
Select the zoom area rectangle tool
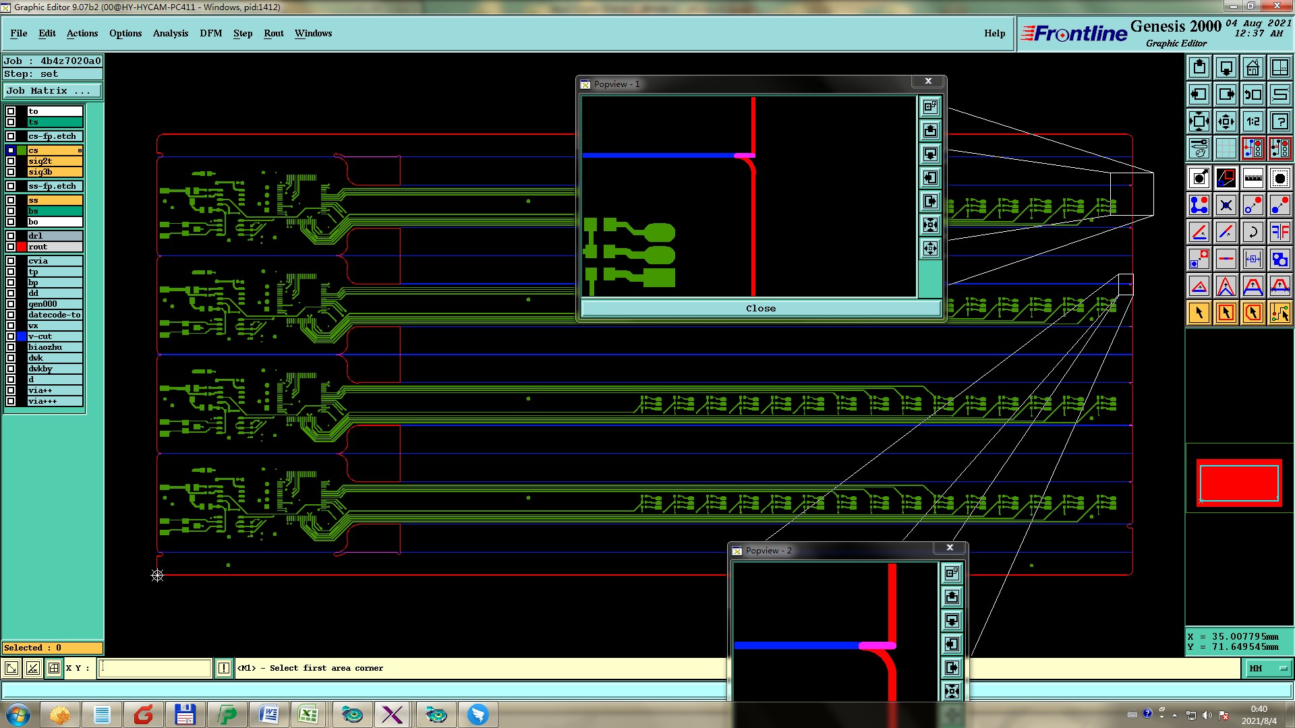pos(1226,178)
